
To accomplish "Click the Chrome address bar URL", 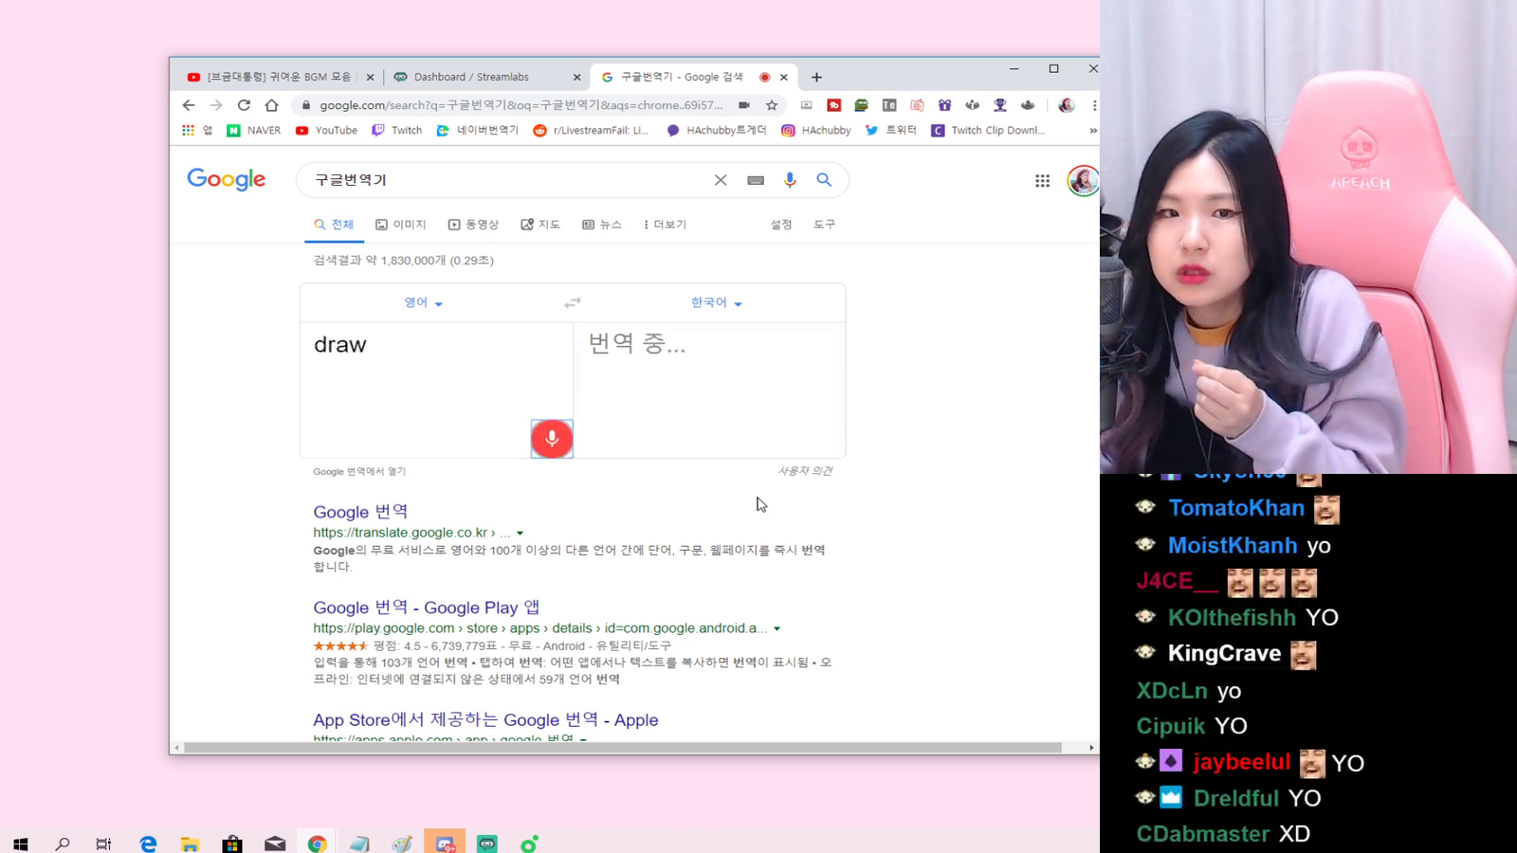I will (x=521, y=105).
